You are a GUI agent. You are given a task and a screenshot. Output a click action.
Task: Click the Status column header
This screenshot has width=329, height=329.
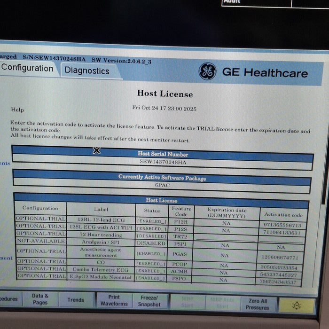tap(152, 211)
